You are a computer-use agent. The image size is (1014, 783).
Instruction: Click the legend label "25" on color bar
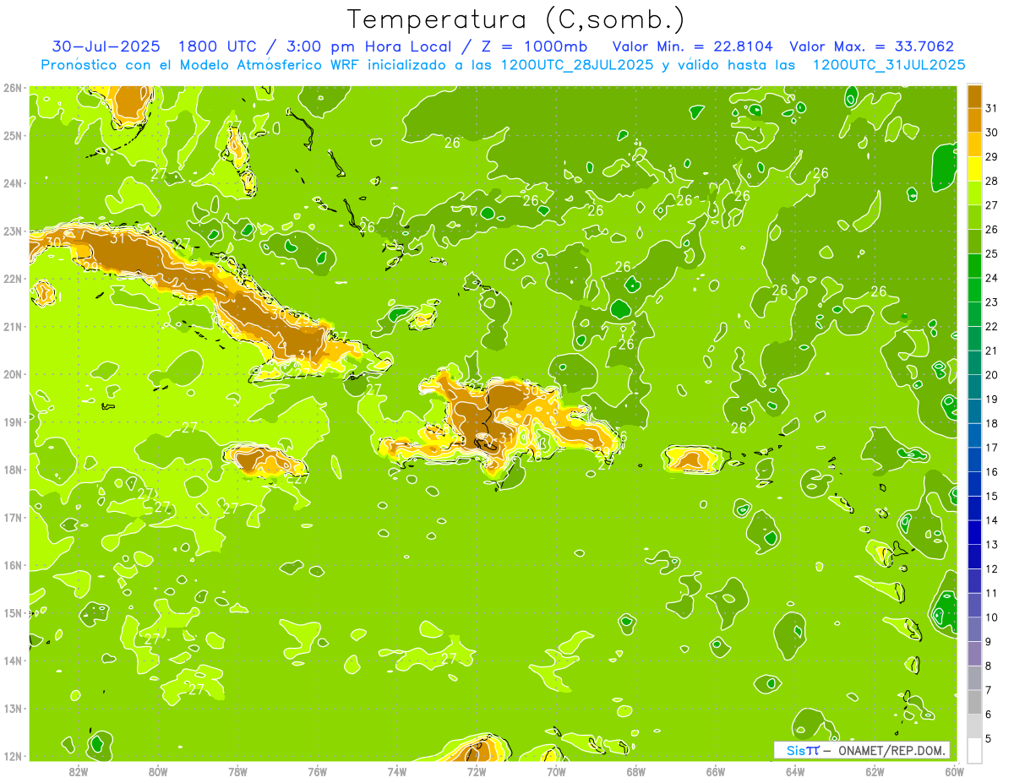click(x=992, y=253)
